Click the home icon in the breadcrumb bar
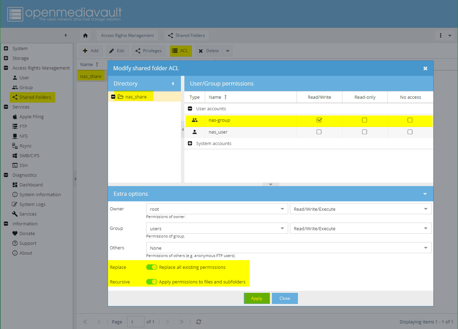The image size is (458, 329). [85, 35]
